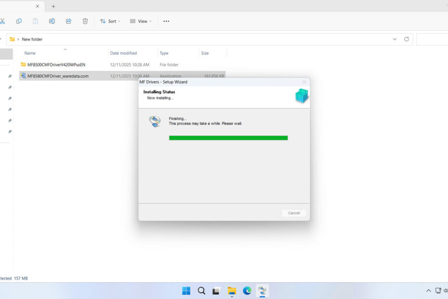Sort files by the Date modified column
Screen dimensions: 448x299
[123, 53]
